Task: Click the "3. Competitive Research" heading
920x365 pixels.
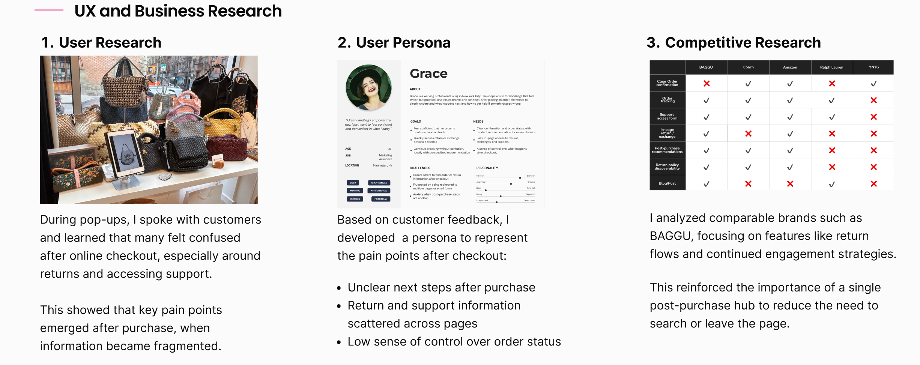Action: 734,43
